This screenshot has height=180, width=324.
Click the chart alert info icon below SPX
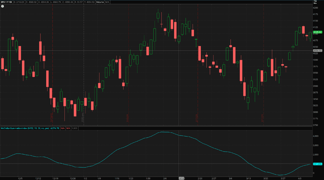[x=3, y=6]
